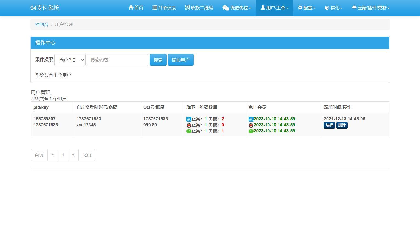Viewport: 420px width, 247px height.
Task: Click the 添加用户 button
Action: tap(180, 60)
